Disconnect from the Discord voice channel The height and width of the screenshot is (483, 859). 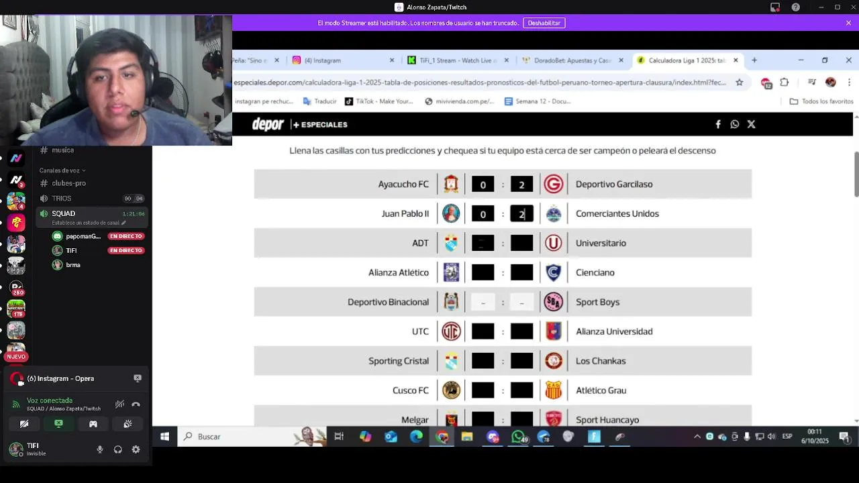point(136,404)
